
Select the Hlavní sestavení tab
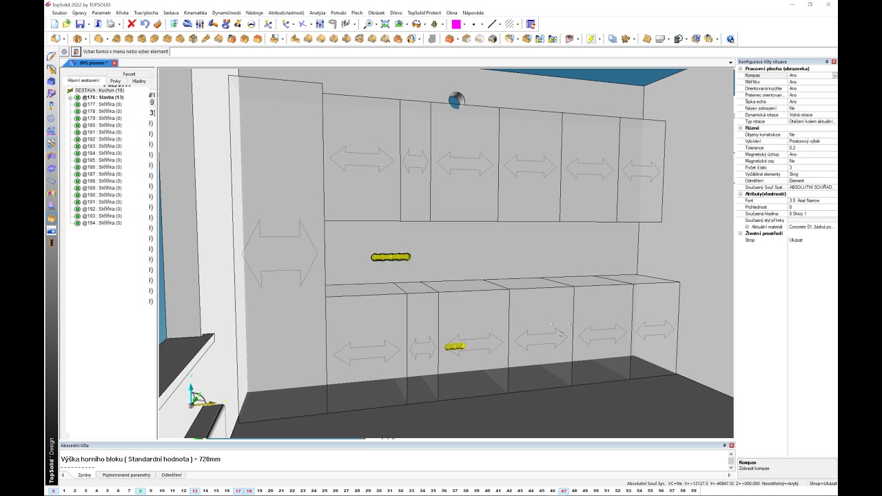coord(83,81)
